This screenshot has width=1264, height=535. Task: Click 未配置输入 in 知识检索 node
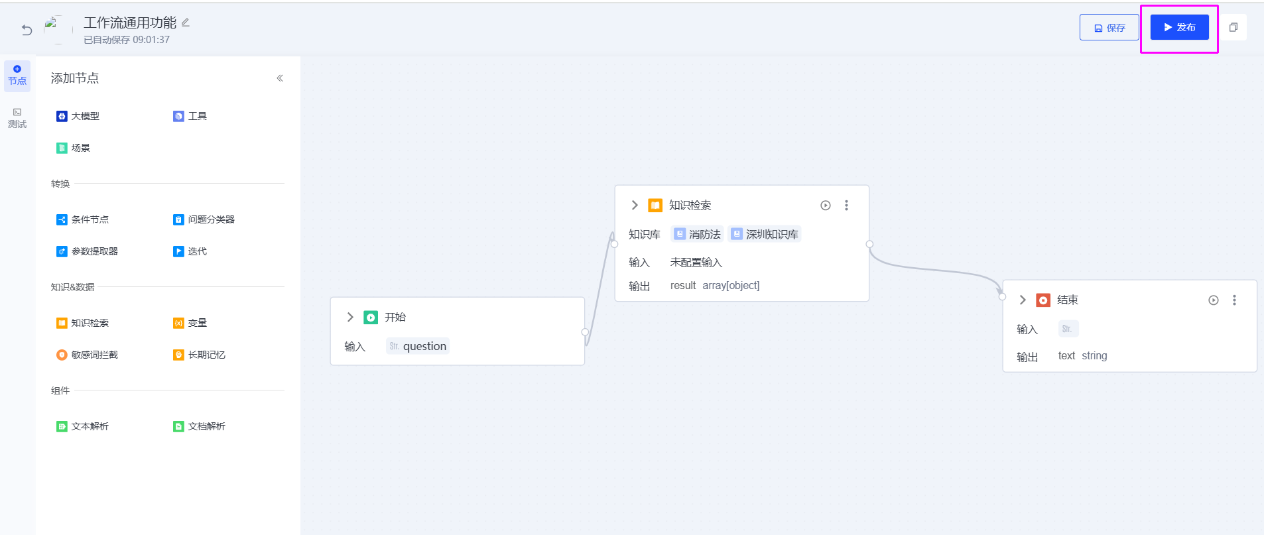(696, 263)
